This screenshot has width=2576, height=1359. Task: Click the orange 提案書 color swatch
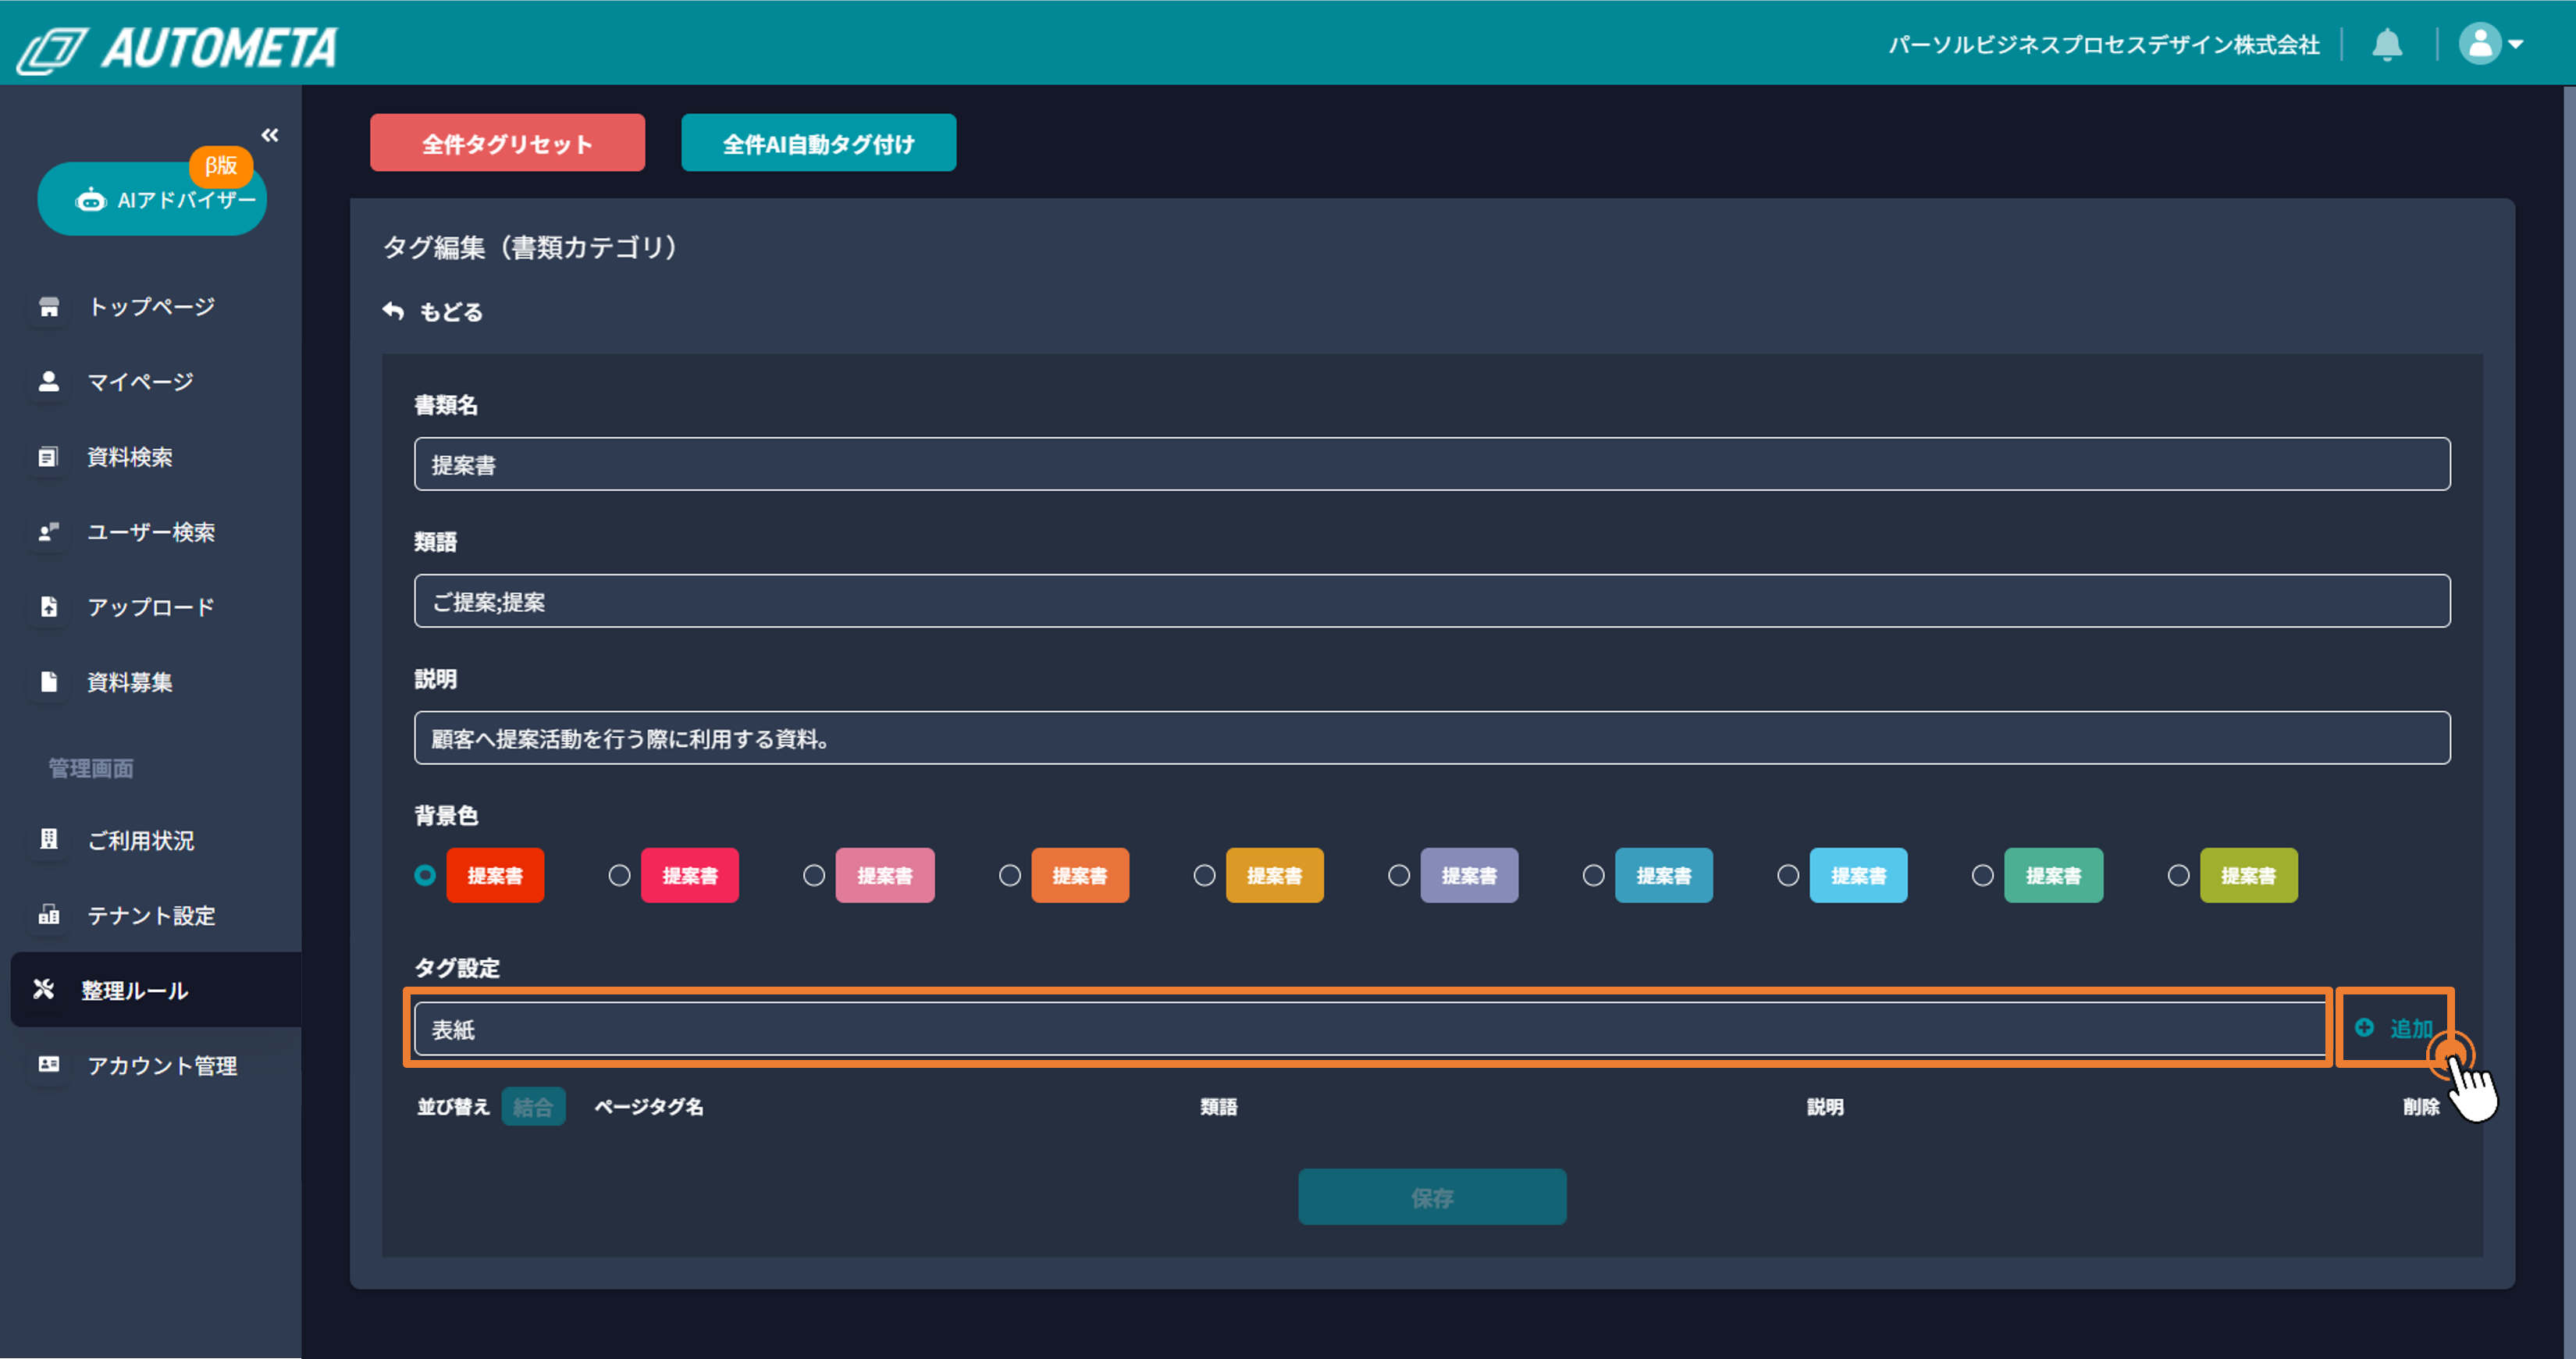1080,876
